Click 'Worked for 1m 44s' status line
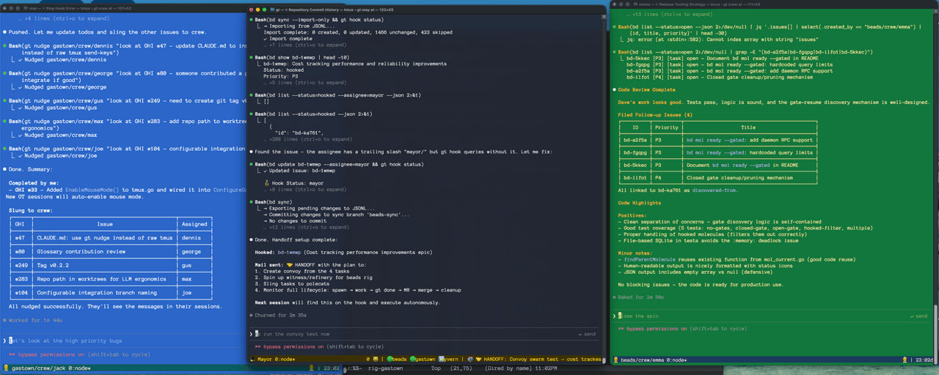The height and width of the screenshot is (375, 939). click(35, 320)
